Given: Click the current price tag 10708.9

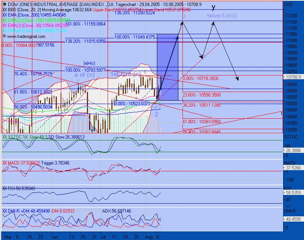Looking at the screenshot, I should tap(293, 77).
